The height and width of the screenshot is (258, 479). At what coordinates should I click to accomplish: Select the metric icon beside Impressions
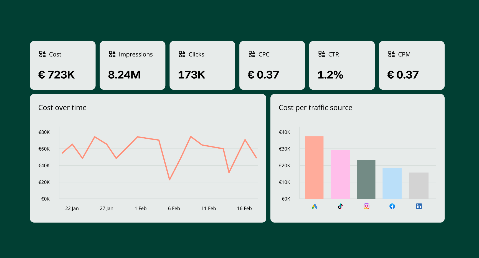(112, 54)
